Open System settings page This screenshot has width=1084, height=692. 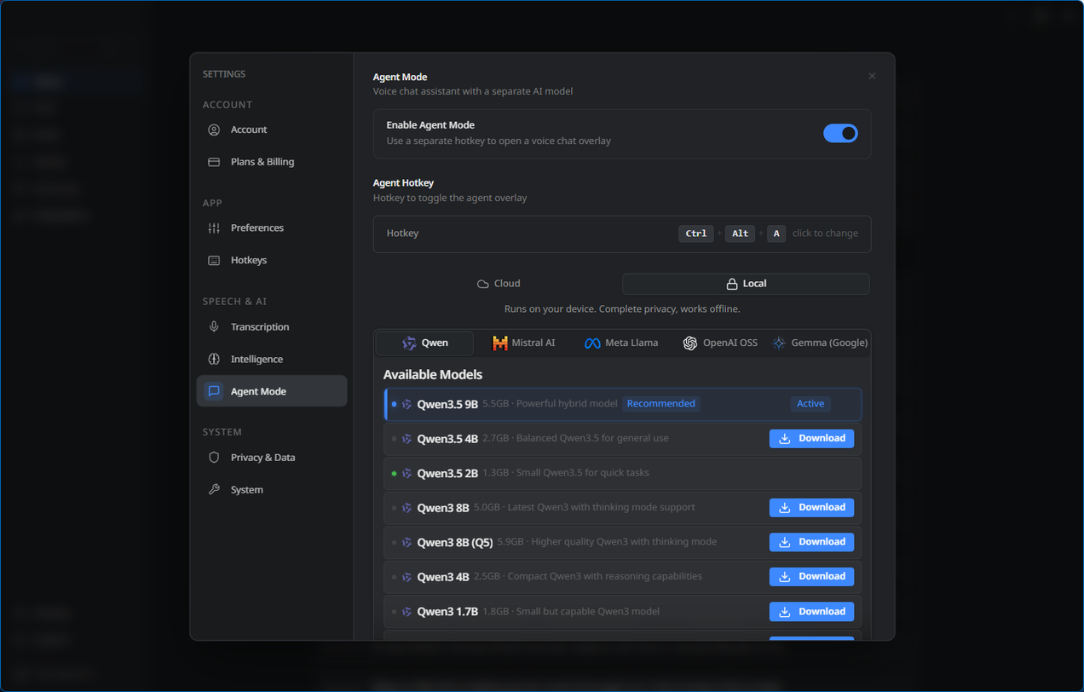[x=272, y=489]
